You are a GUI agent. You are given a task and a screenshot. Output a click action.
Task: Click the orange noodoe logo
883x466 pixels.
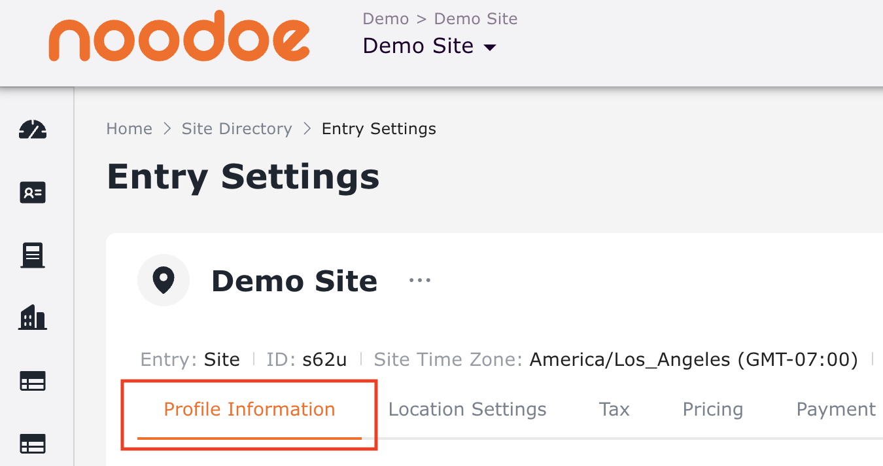click(179, 37)
